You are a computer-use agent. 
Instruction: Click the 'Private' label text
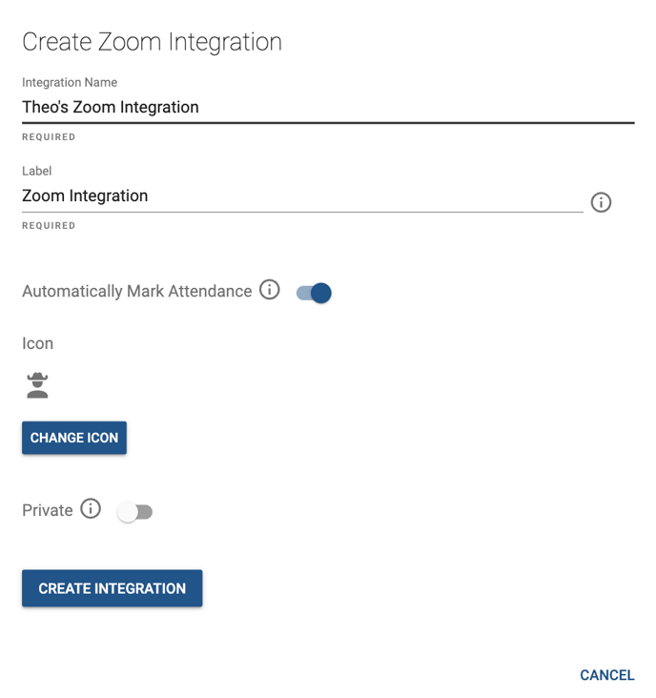click(x=48, y=510)
